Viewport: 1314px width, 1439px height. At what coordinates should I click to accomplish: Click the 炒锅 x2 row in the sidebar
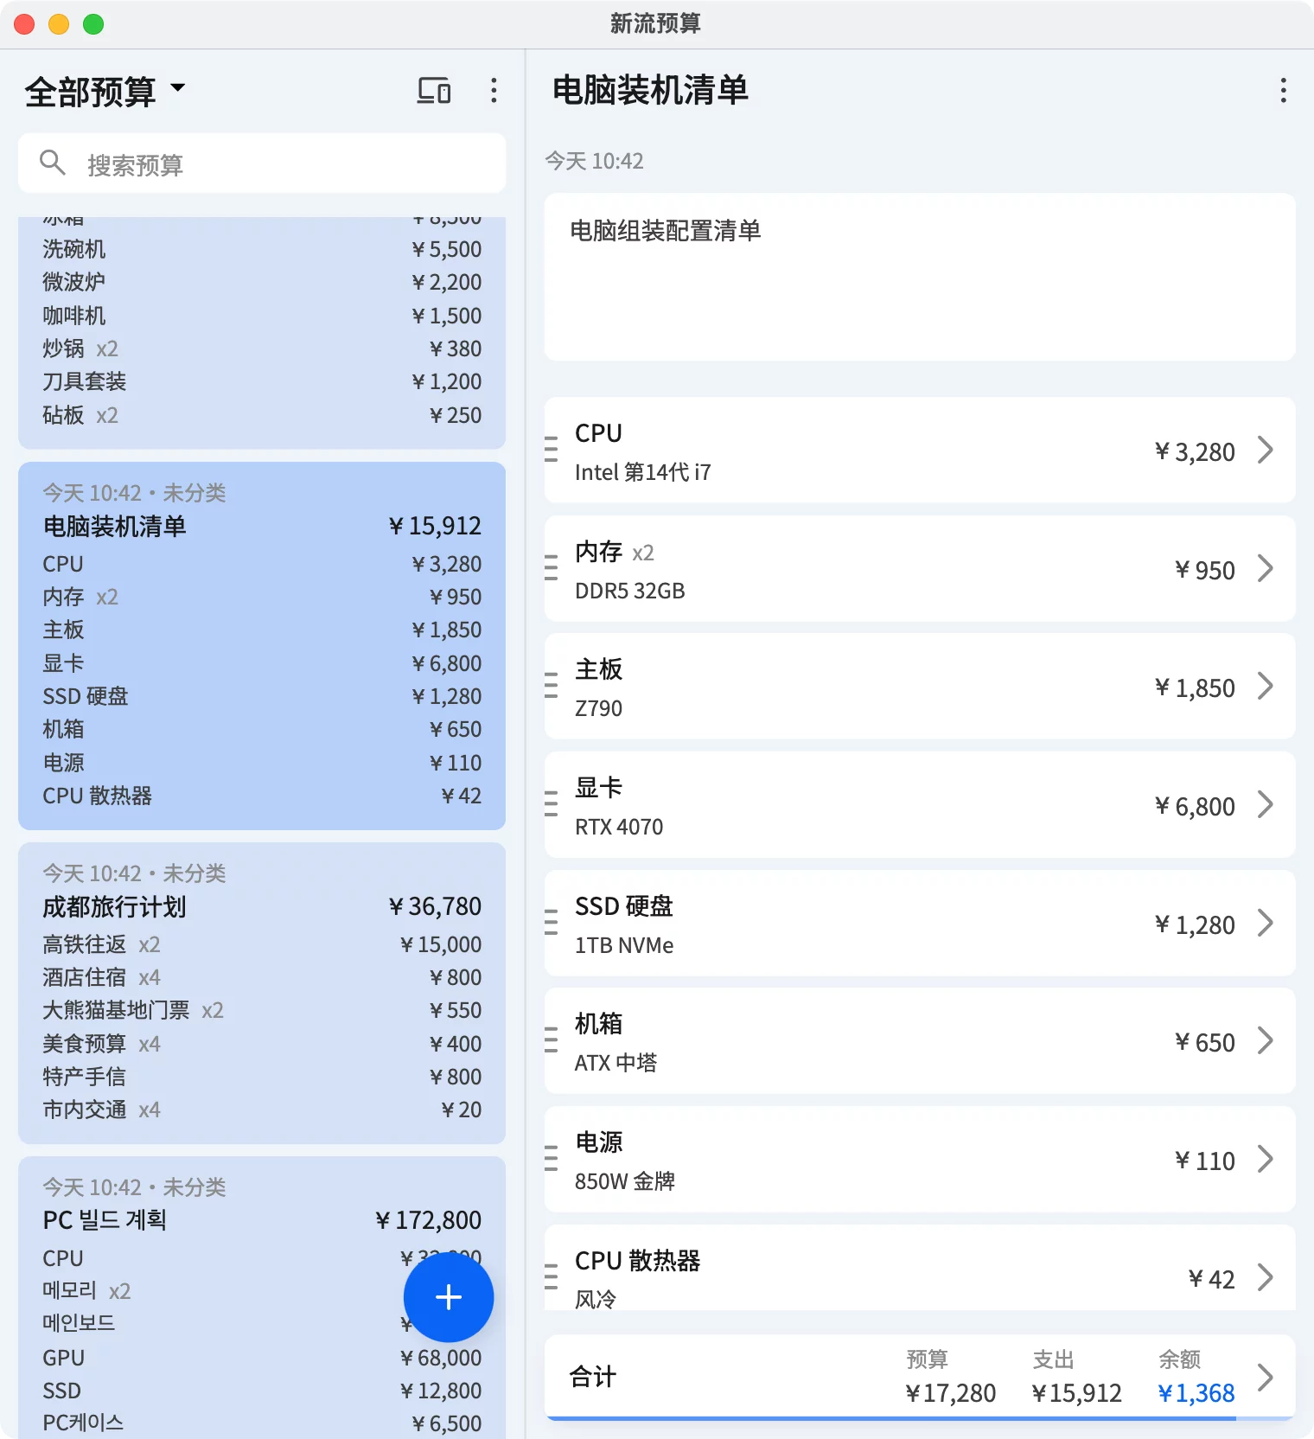click(262, 349)
